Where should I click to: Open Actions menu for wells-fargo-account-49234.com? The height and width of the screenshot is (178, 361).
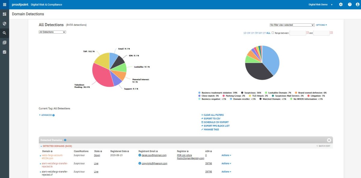coord(226,155)
